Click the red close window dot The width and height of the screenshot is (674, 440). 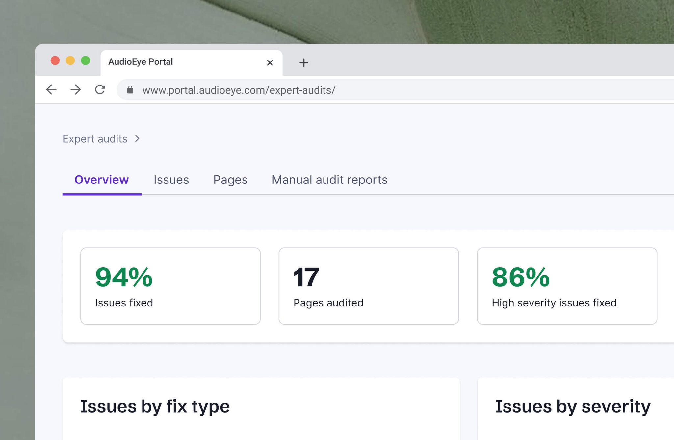55,61
